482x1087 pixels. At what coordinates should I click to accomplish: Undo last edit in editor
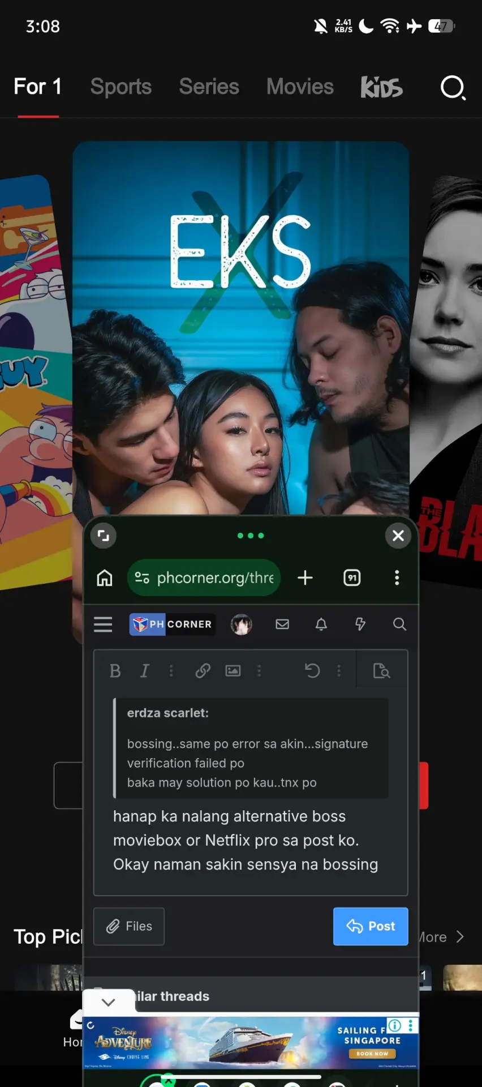tap(312, 671)
